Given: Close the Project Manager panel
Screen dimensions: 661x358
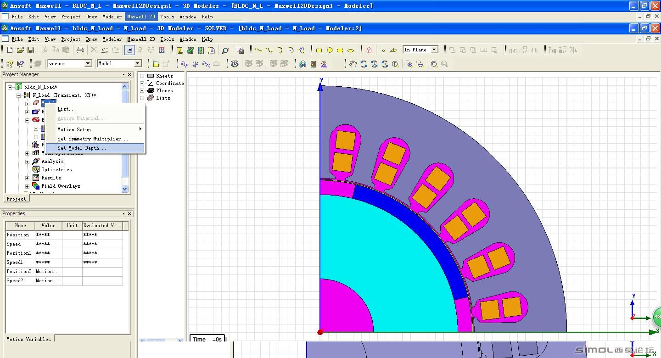Looking at the screenshot, I should pyautogui.click(x=129, y=74).
